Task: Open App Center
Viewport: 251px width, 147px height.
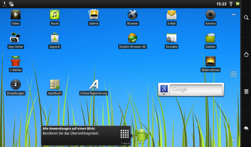Action: (x=15, y=38)
